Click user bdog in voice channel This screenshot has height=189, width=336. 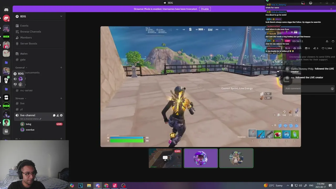(x=28, y=124)
